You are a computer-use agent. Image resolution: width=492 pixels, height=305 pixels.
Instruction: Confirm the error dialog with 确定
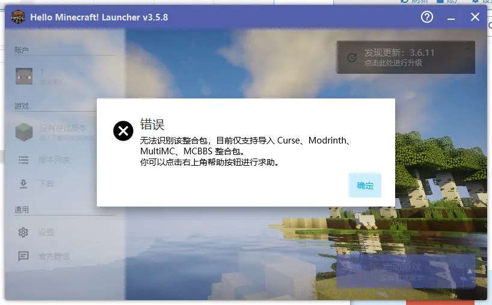365,186
